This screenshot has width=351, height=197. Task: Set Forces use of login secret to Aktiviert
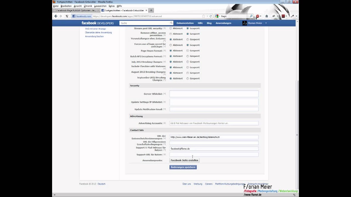(171, 45)
